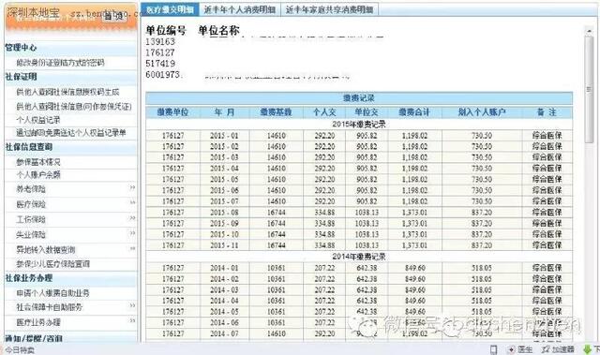This screenshot has width=600, height=355.
Task: Click the phone icon in browser status bar
Action: click(x=494, y=349)
